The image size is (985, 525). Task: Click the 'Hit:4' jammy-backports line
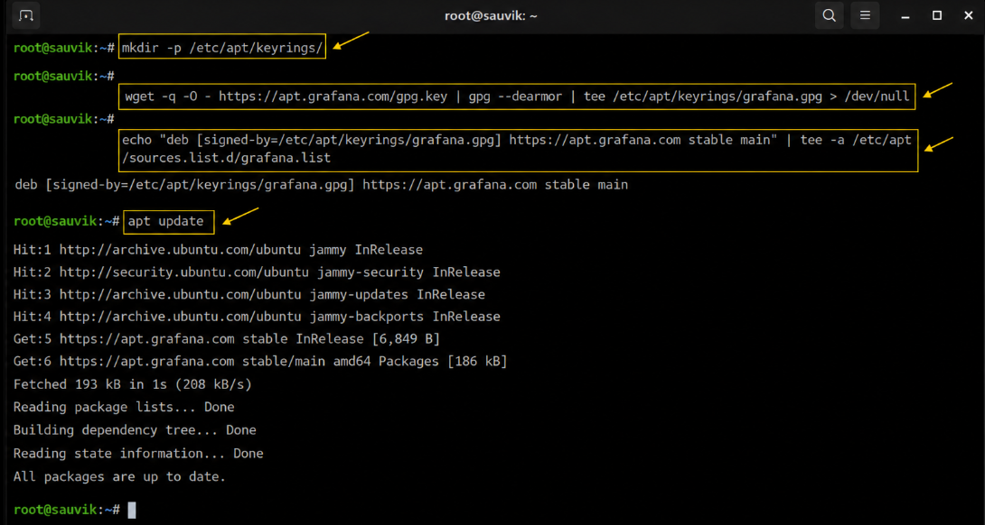257,317
